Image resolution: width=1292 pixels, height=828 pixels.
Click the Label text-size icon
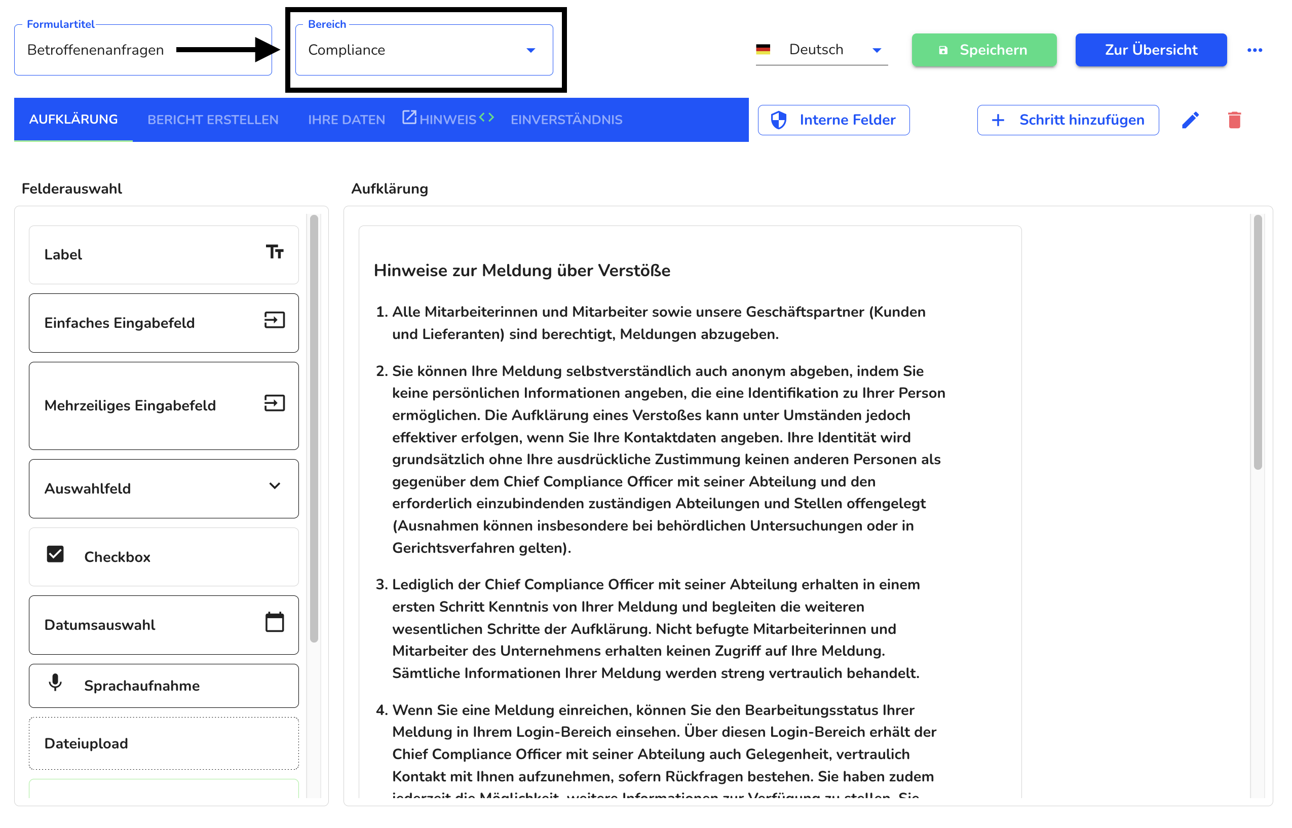tap(275, 252)
